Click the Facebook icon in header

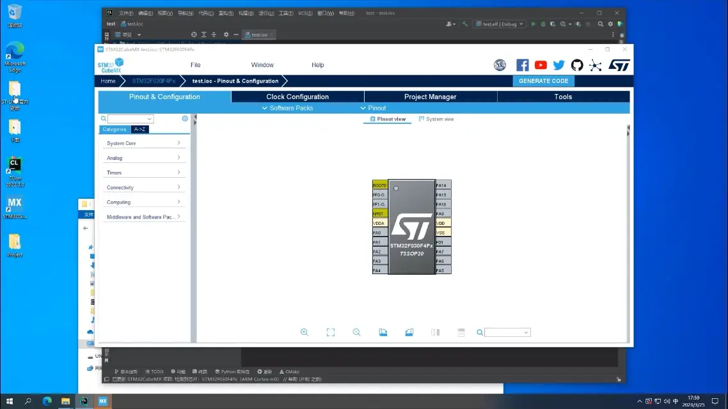(x=523, y=65)
